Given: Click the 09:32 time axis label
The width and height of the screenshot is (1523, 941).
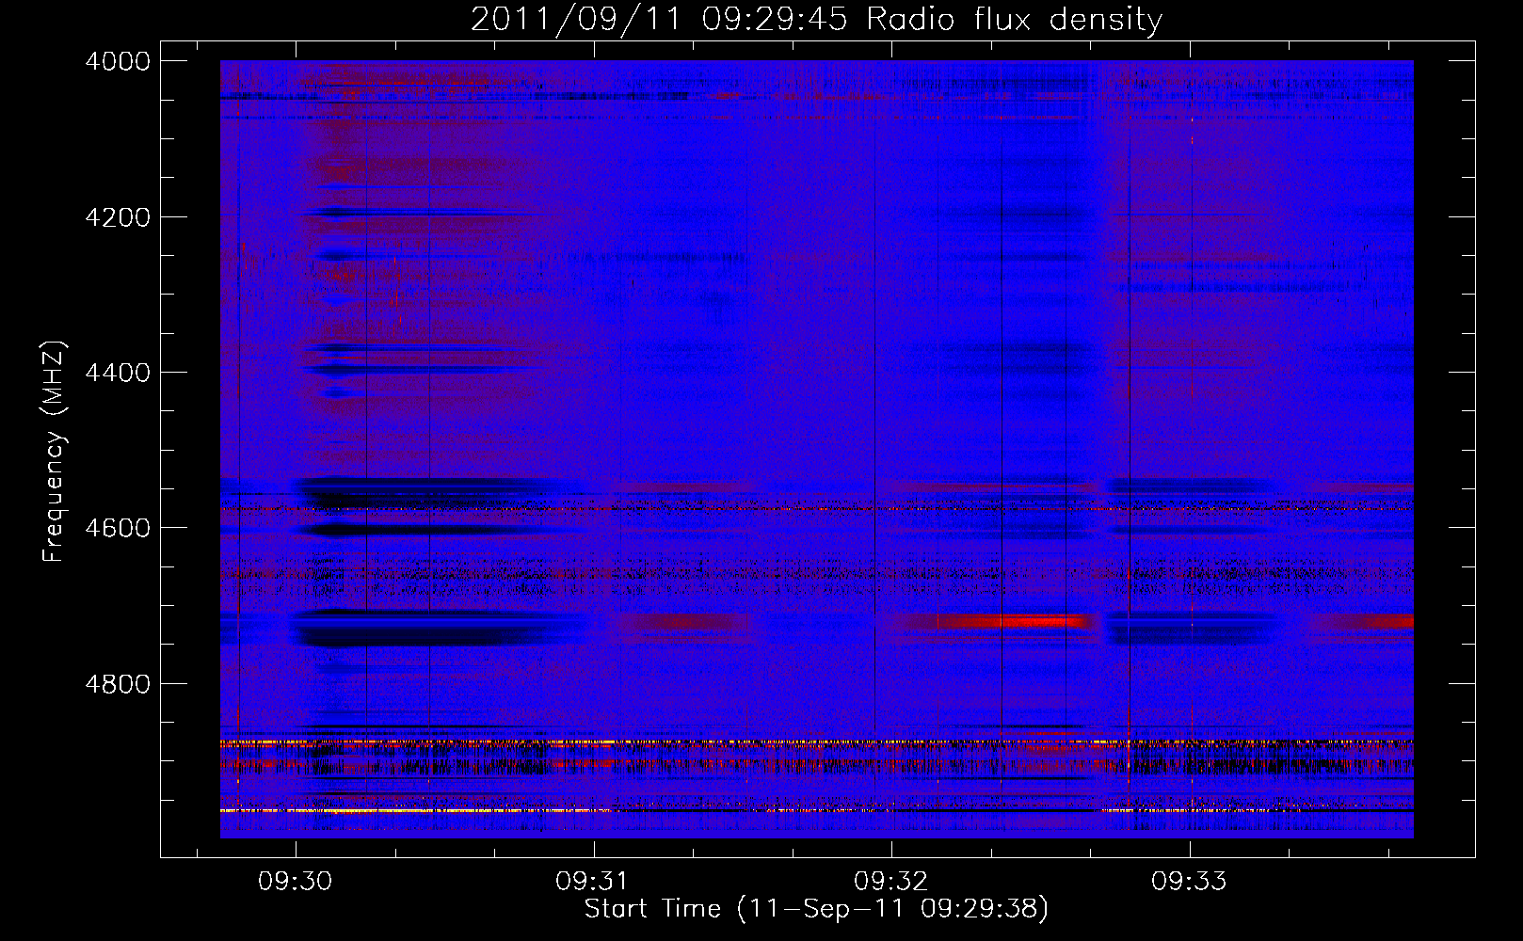Looking at the screenshot, I should 890,882.
